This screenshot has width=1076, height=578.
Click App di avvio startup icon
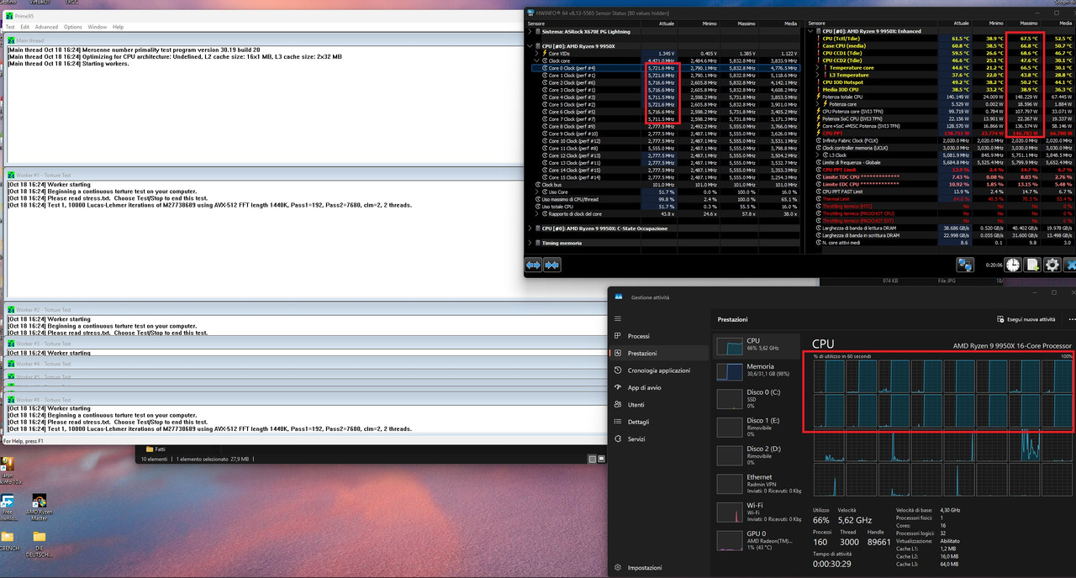click(619, 387)
